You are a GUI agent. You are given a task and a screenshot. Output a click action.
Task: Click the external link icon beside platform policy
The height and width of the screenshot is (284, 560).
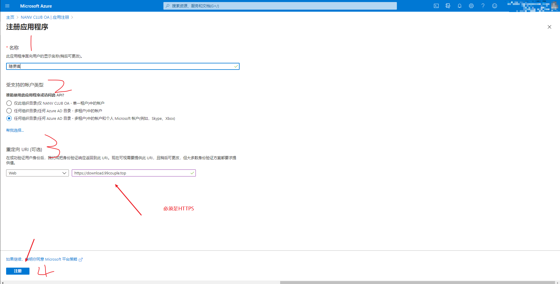81,259
